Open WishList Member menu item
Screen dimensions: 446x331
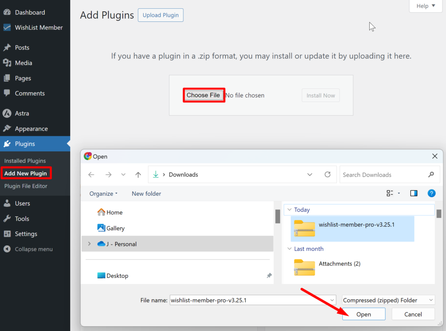(39, 27)
